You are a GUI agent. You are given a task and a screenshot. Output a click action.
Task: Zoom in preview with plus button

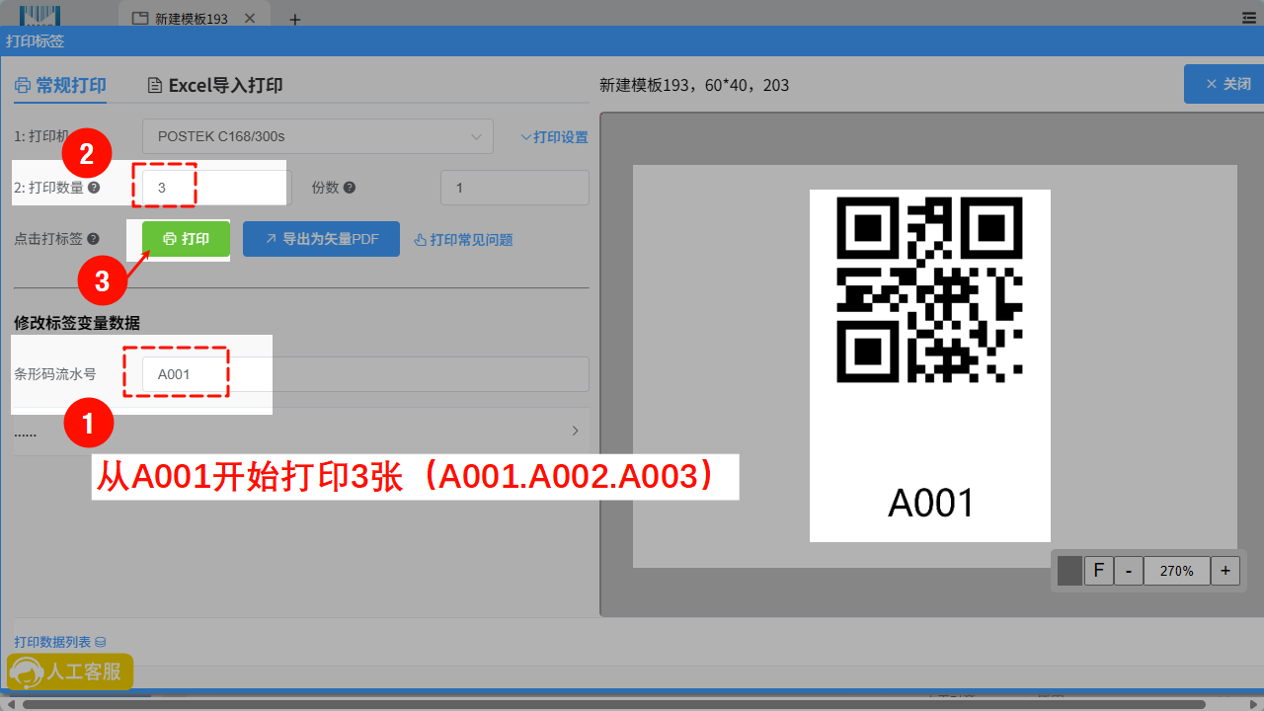coord(1225,571)
